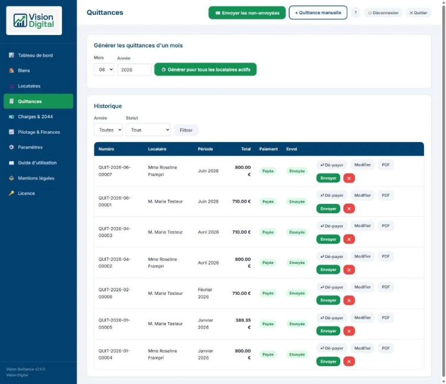This screenshot has height=384, width=446.
Task: Click Envoyer for QUIT-2026-01-00005
Action: (x=328, y=331)
